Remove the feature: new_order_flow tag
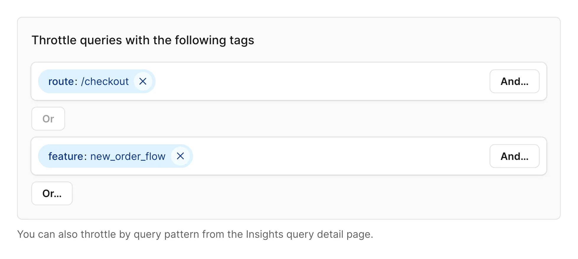This screenshot has height=259, width=578. [180, 156]
